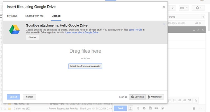
Task: Apply bulleted list in the formatting bar
Action: click(x=175, y=100)
